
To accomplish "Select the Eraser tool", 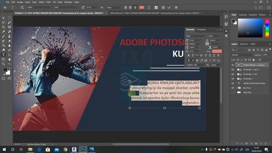I will click(x=9, y=41).
